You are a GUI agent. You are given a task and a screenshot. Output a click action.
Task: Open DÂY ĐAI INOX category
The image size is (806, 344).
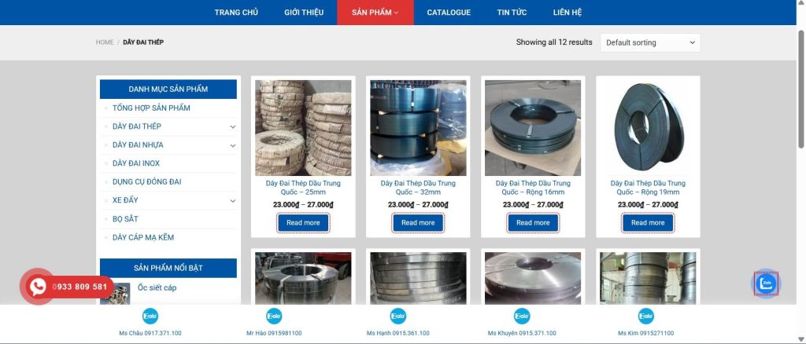click(136, 163)
